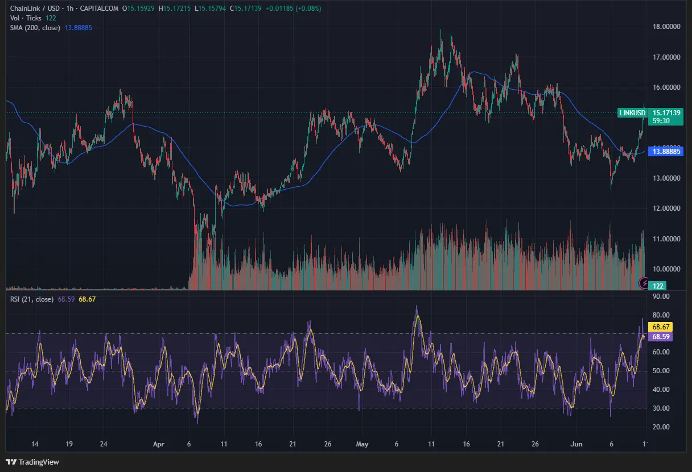Screen dimensions: 692x472
Task: Click the 80.00 RSI axis label
Action: pyautogui.click(x=661, y=315)
